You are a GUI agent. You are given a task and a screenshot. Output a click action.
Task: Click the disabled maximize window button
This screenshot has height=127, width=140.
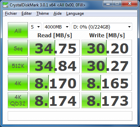coord(117,4)
